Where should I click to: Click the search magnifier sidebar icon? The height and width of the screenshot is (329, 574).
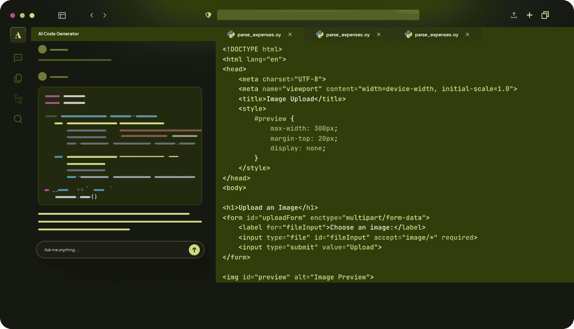point(18,119)
